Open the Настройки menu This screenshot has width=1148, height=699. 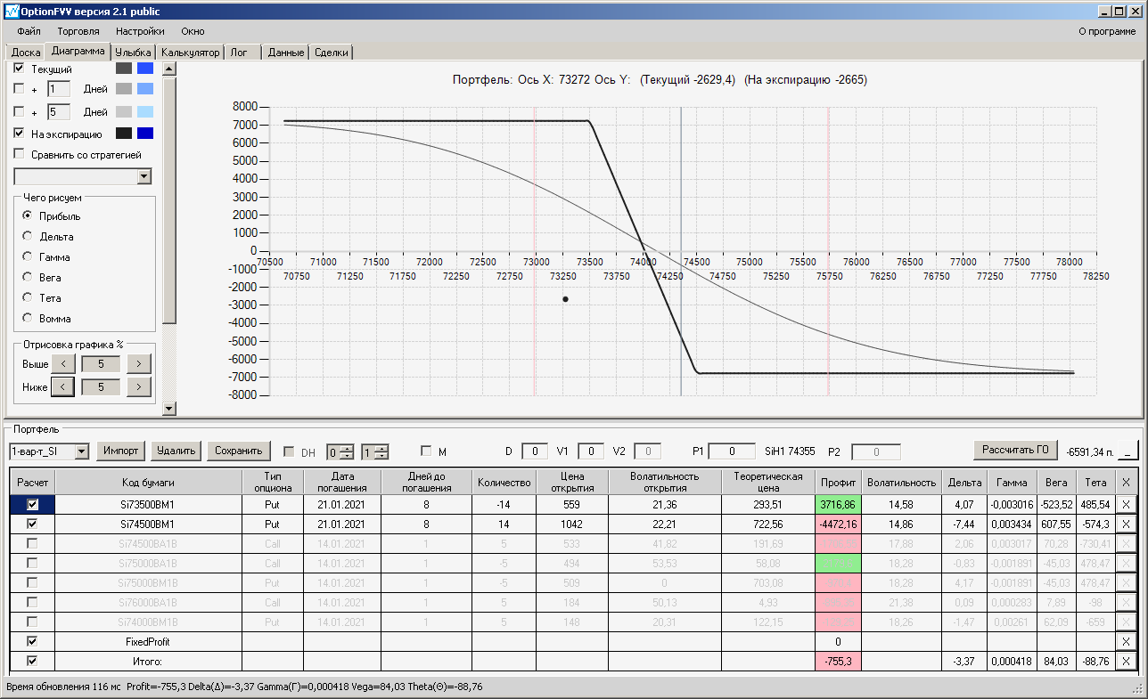click(x=140, y=31)
